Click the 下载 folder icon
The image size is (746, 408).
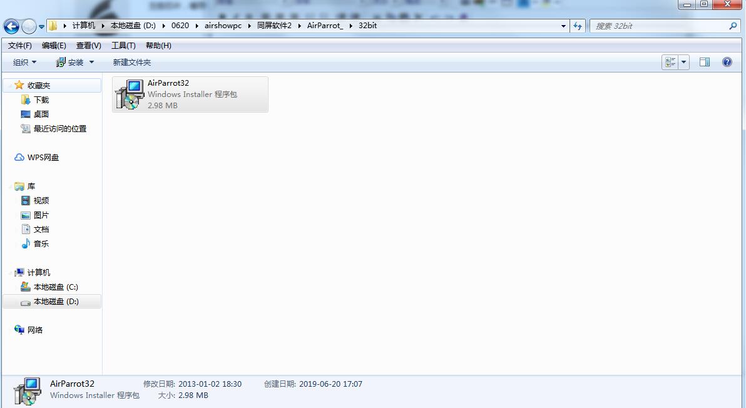coord(26,100)
